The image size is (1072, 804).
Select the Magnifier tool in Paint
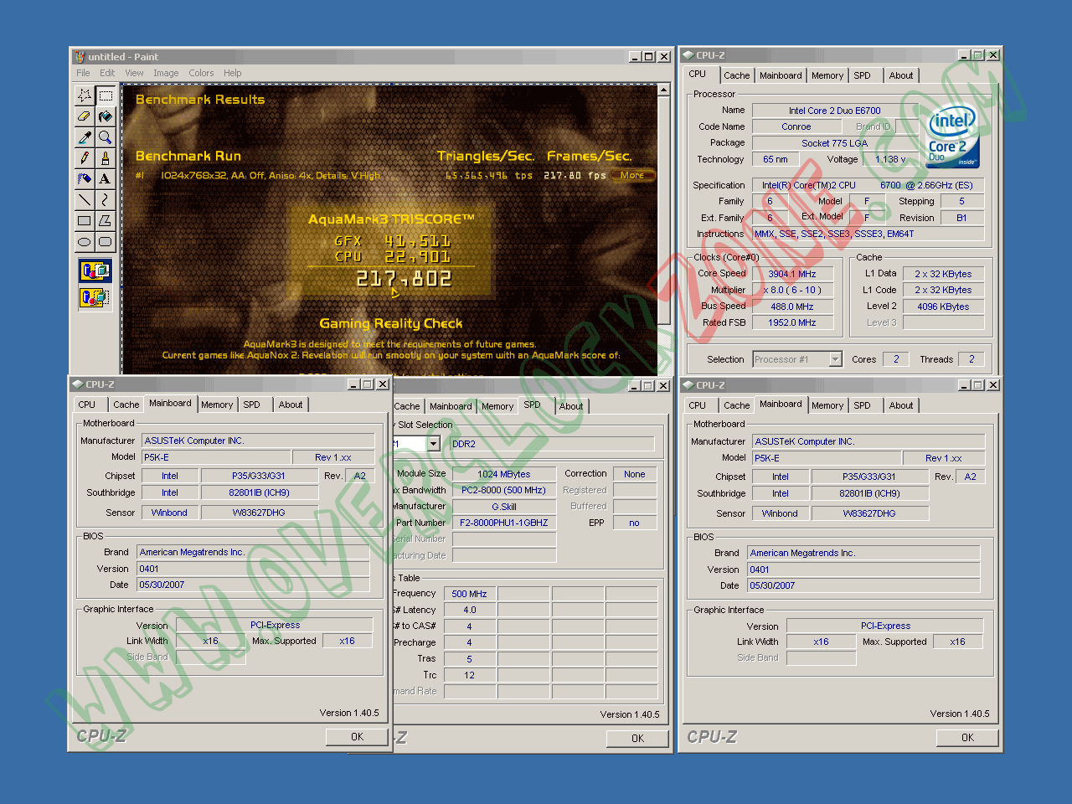pos(105,137)
